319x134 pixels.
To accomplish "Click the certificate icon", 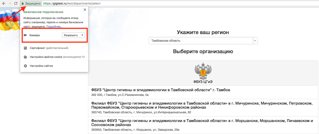I will [x=25, y=48].
